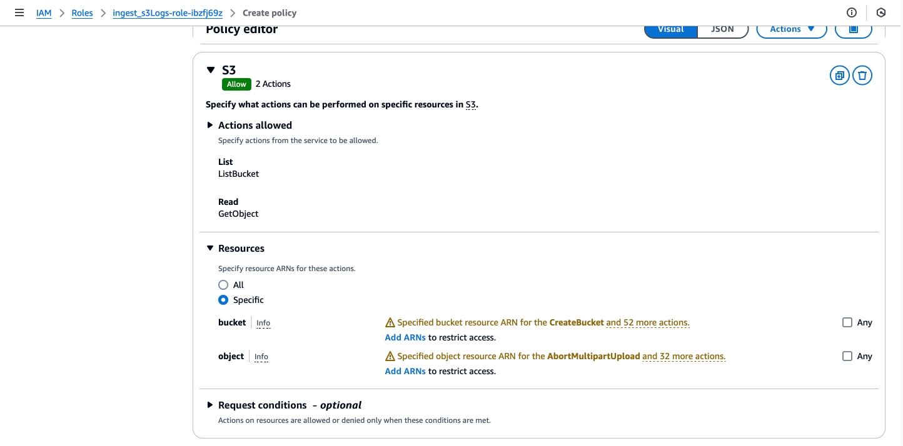Image resolution: width=903 pixels, height=446 pixels.
Task: Open the hexagon settings icon at top right
Action: click(x=881, y=12)
